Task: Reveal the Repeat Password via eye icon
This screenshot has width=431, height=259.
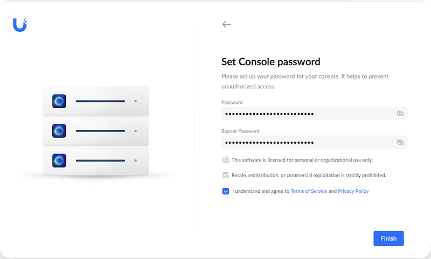Action: pyautogui.click(x=400, y=142)
